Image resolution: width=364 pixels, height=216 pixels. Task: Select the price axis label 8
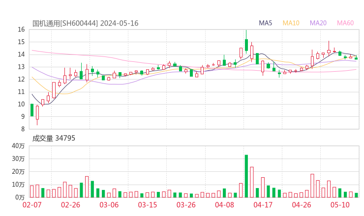pyautogui.click(x=23, y=129)
